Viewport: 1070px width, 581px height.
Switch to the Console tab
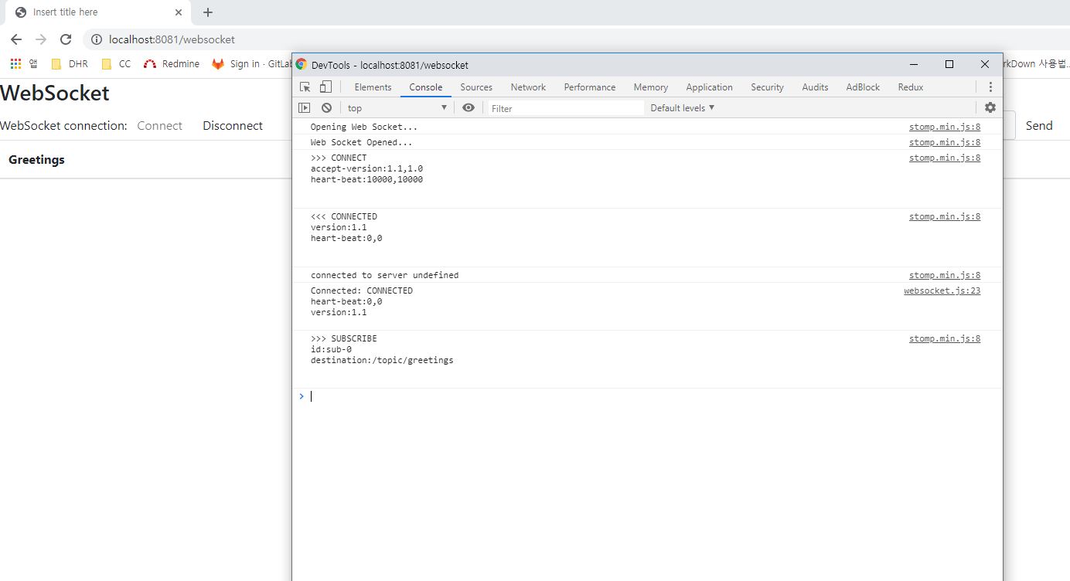[x=426, y=87]
